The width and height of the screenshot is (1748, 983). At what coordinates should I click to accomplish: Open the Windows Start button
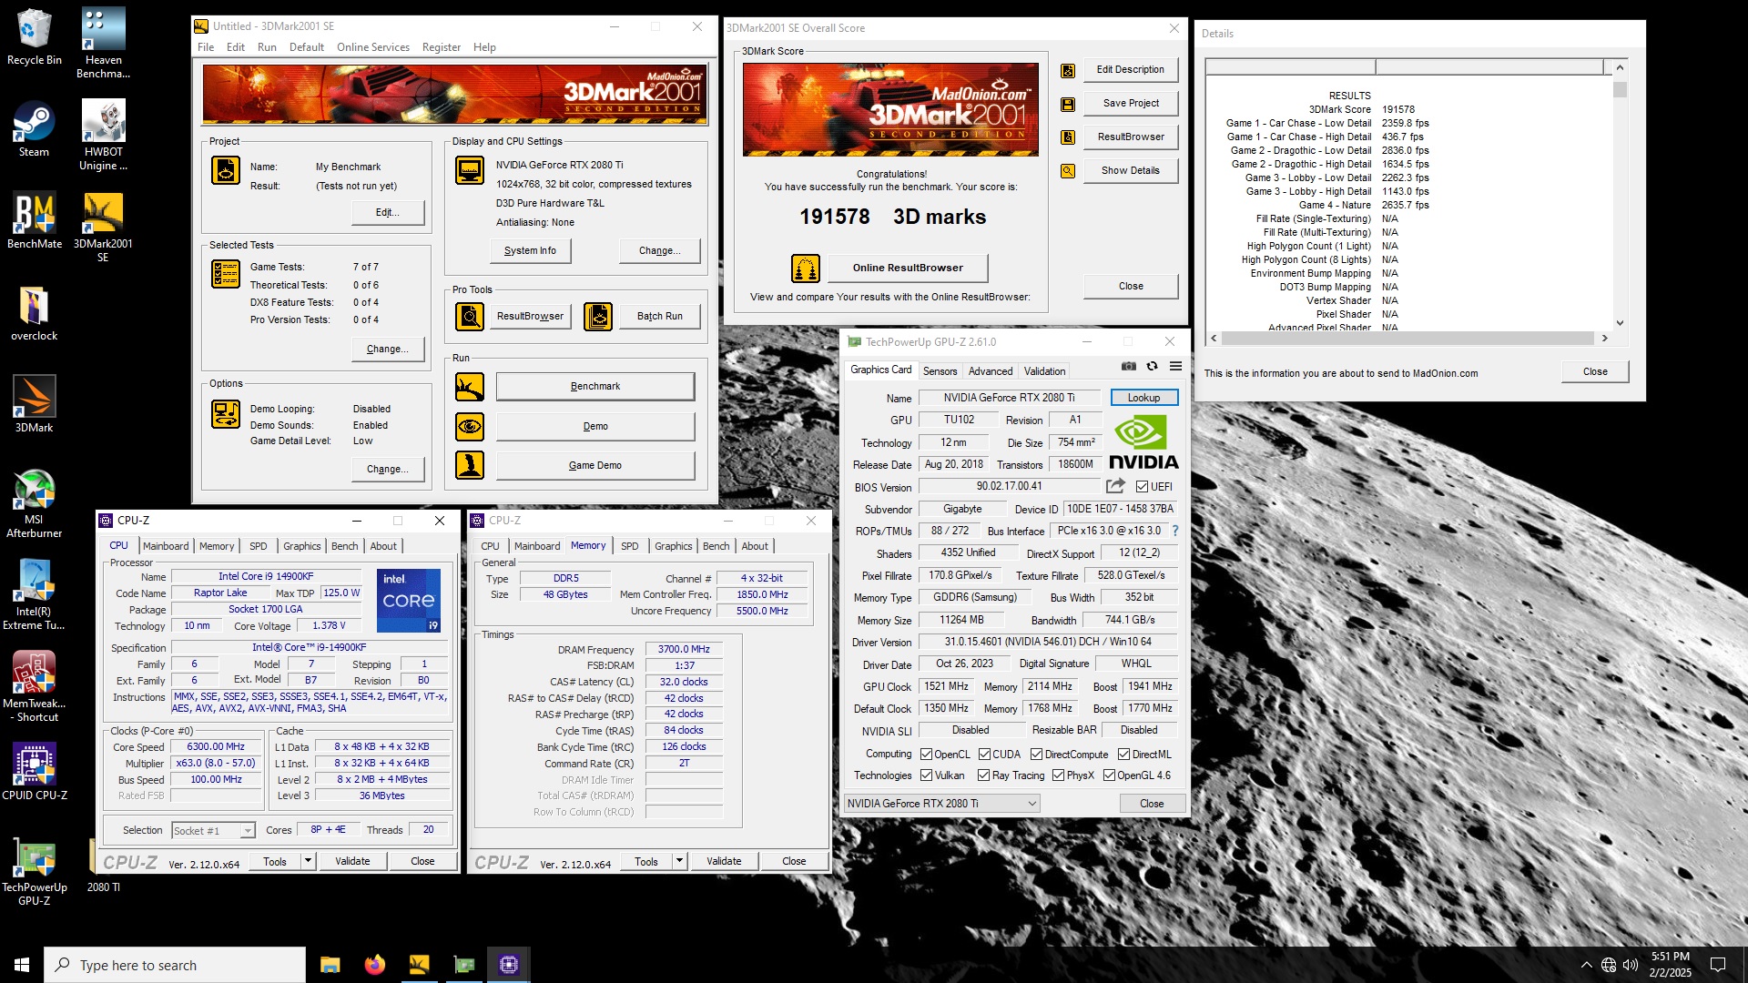click(22, 965)
